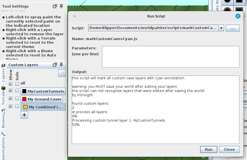Open the custom layers gear settings
This screenshot has width=247, height=160.
(x=62, y=73)
